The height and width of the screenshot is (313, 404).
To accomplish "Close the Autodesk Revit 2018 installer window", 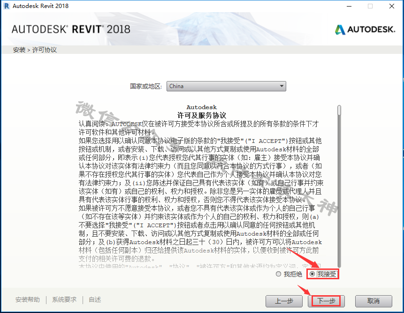I will pyautogui.click(x=392, y=6).
